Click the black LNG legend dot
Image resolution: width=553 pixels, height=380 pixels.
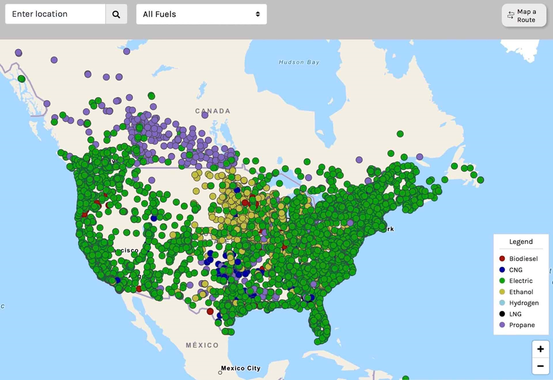[502, 314]
